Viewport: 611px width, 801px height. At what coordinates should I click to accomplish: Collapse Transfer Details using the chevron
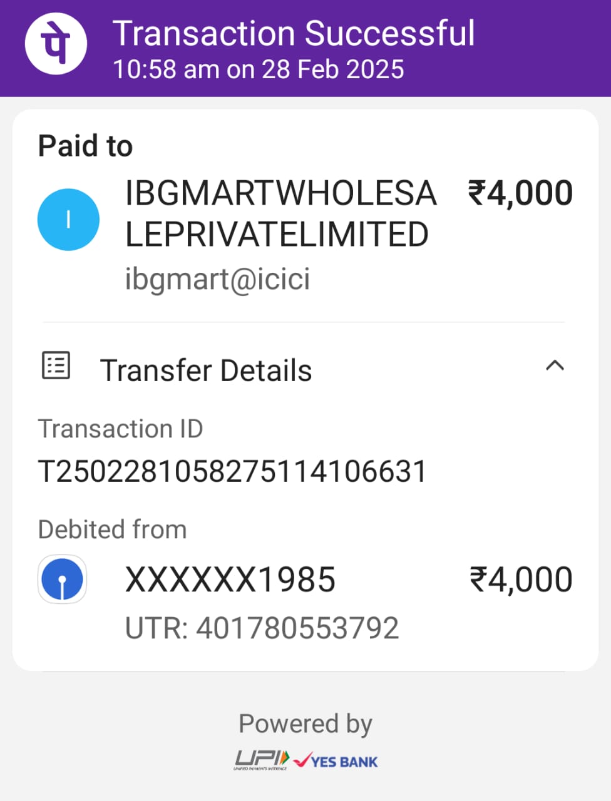click(x=555, y=366)
